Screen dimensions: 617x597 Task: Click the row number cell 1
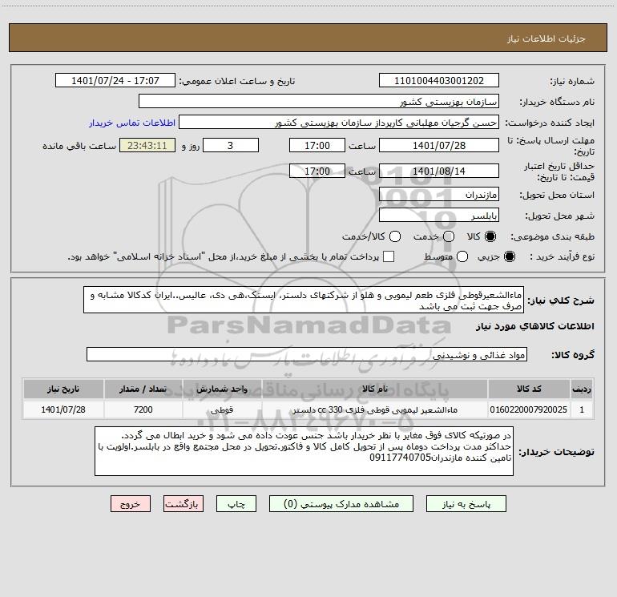pos(582,409)
